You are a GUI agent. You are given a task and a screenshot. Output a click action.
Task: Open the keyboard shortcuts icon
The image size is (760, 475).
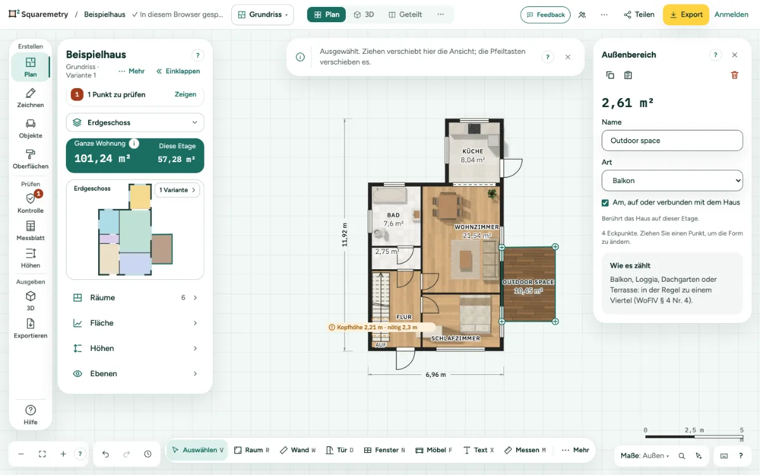(x=724, y=456)
